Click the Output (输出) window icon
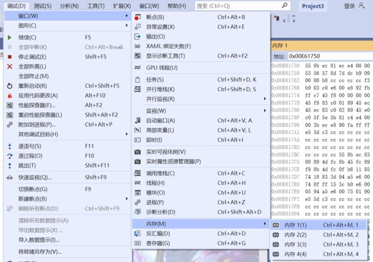Image resolution: width=373 pixels, height=262 pixels. coord(137,37)
